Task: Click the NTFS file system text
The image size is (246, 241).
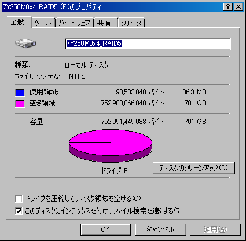Action: [x=77, y=76]
